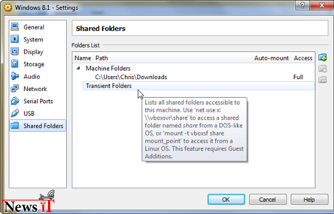This screenshot has height=214, width=334.
Task: Click the Auto-mount column header
Action: [x=272, y=58]
